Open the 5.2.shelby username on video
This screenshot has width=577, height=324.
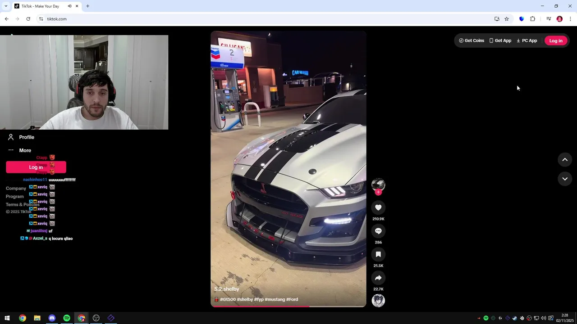tap(227, 289)
